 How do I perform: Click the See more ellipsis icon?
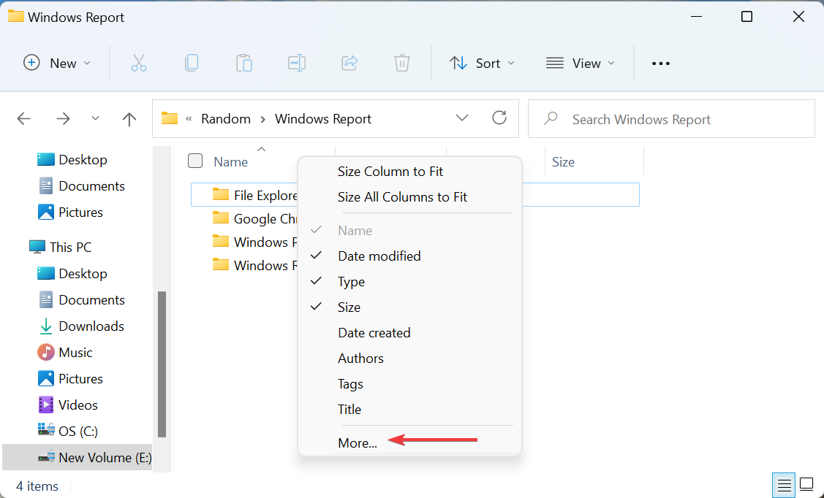[x=660, y=63]
